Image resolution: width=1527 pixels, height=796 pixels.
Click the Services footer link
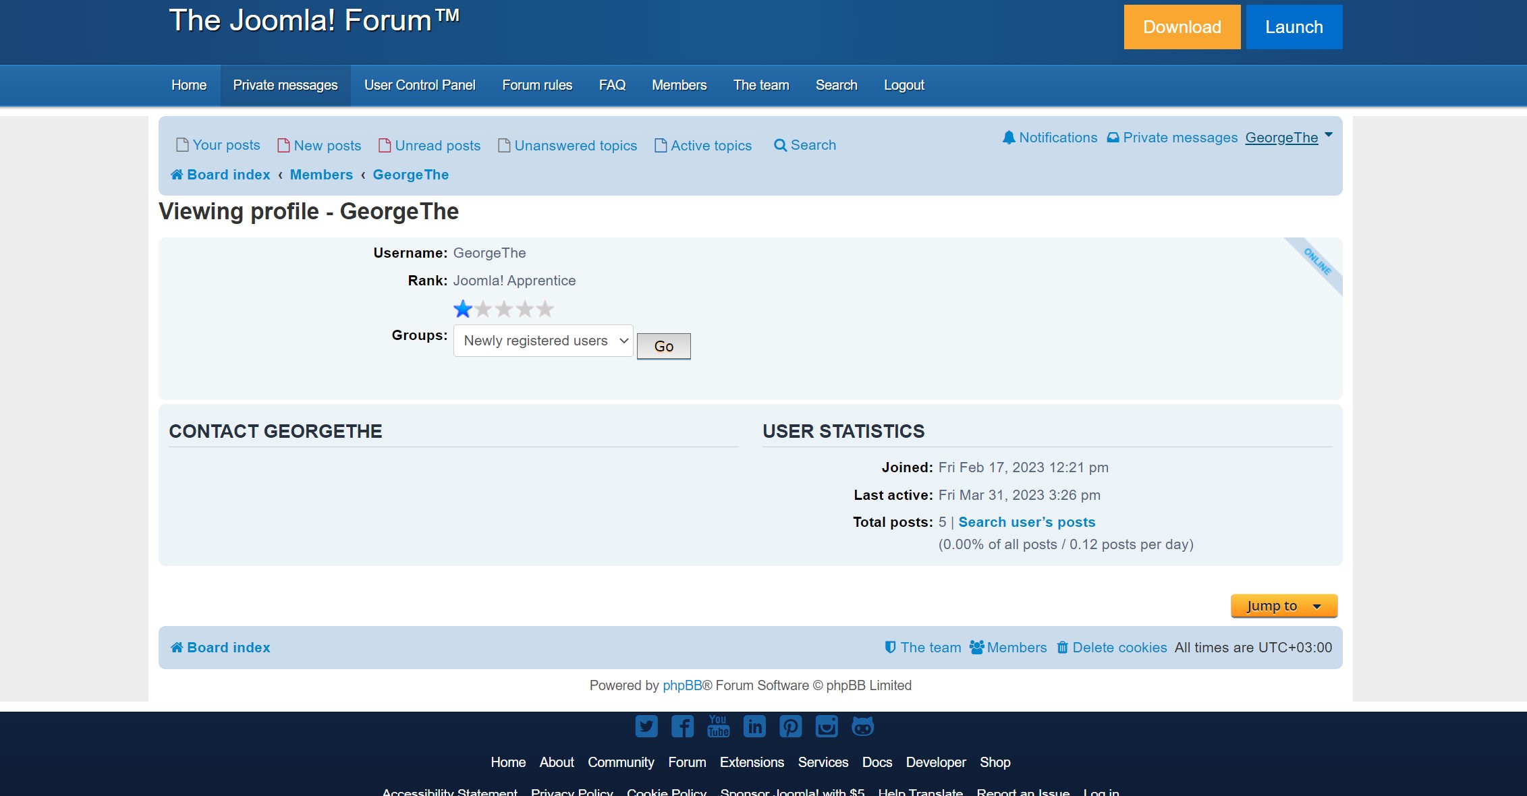[x=823, y=762]
